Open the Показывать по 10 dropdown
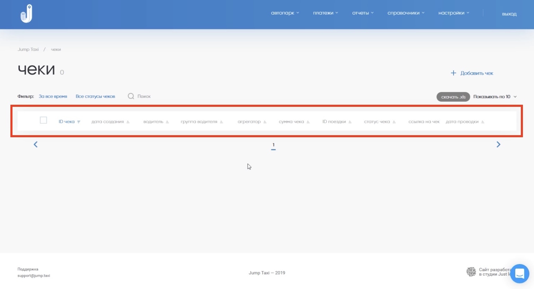 (x=495, y=97)
